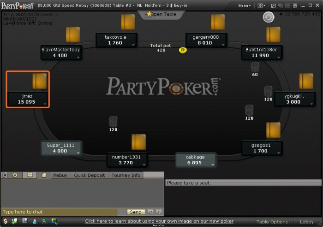323x227 pixels.
Task: Expand cabkage player options arrow
Action: pyautogui.click(x=213, y=165)
